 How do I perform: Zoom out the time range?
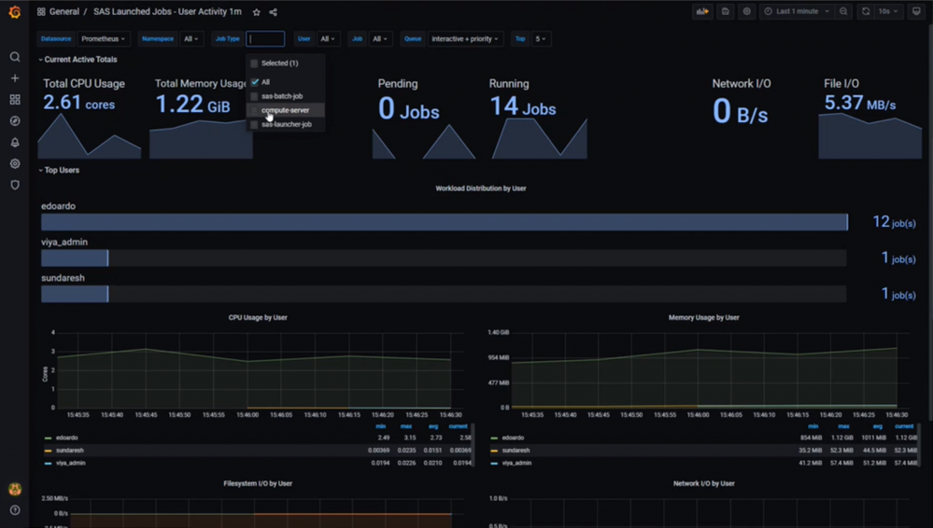point(843,11)
